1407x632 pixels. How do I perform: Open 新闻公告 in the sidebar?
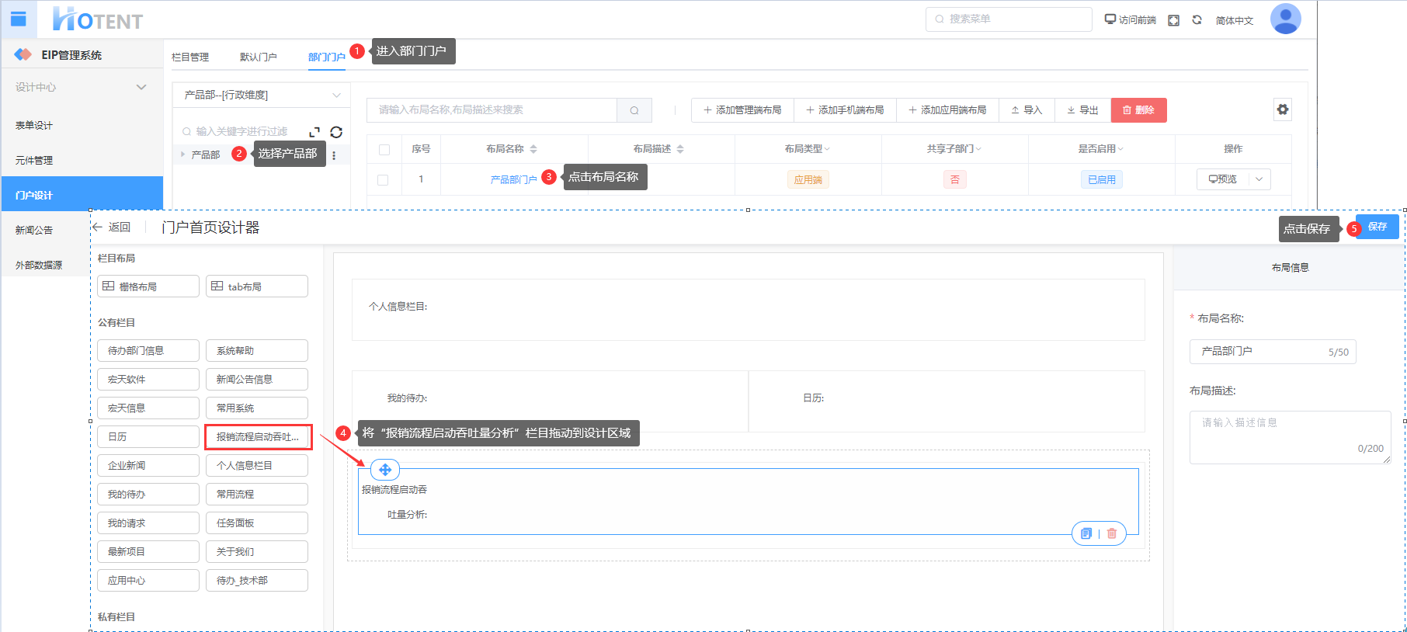click(45, 231)
